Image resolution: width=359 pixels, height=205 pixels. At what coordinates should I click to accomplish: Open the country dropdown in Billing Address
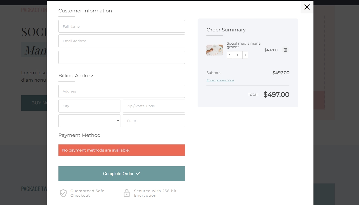(x=89, y=121)
